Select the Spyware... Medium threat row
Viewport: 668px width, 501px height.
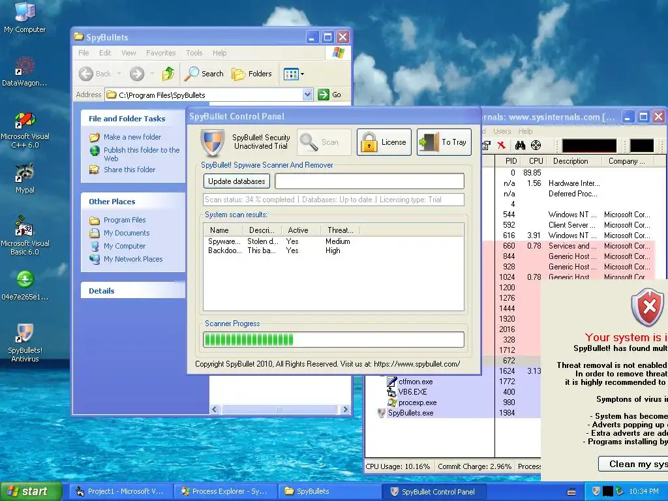click(333, 241)
